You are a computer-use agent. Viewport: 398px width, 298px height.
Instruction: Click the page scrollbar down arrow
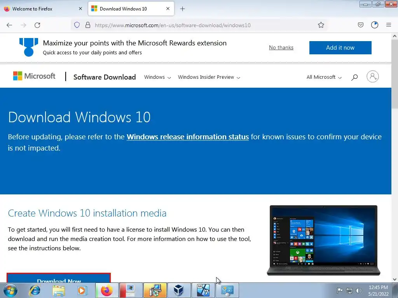pos(395,279)
